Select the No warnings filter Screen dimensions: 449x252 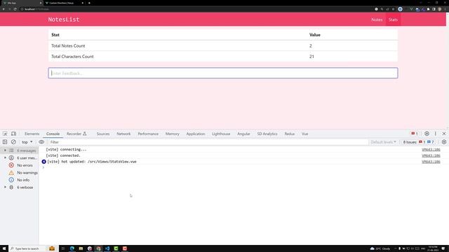pos(23,173)
